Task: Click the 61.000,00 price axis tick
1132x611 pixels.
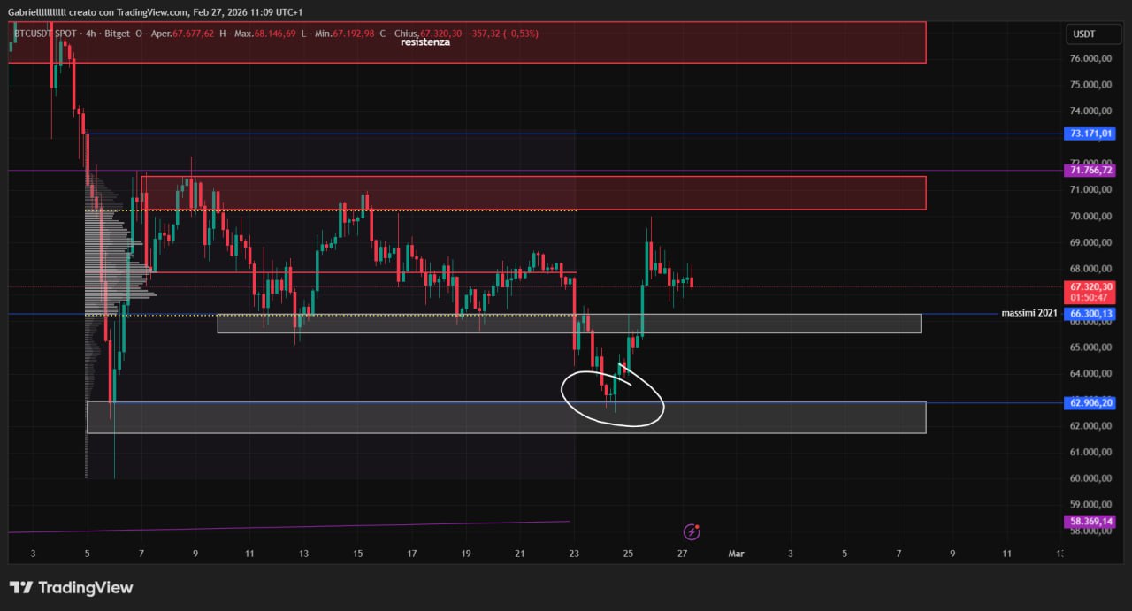Action: click(1090, 453)
